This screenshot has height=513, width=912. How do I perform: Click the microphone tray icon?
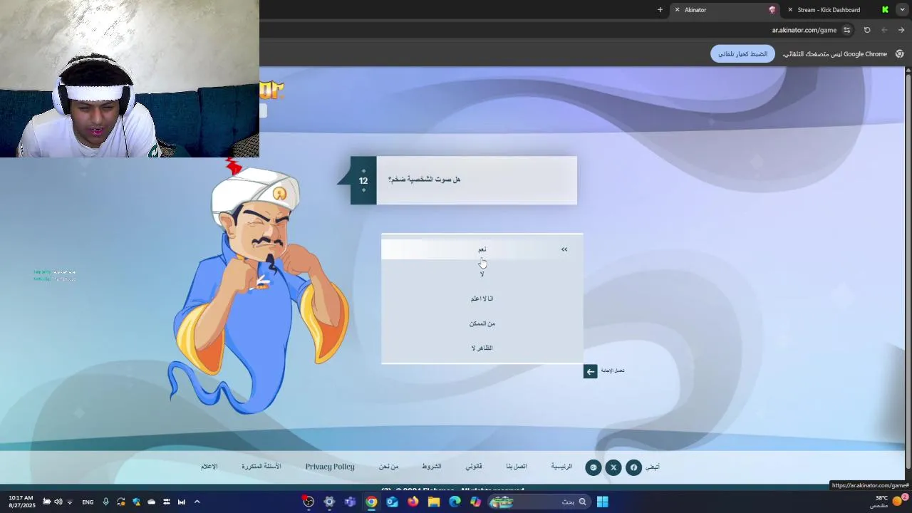coord(105,502)
